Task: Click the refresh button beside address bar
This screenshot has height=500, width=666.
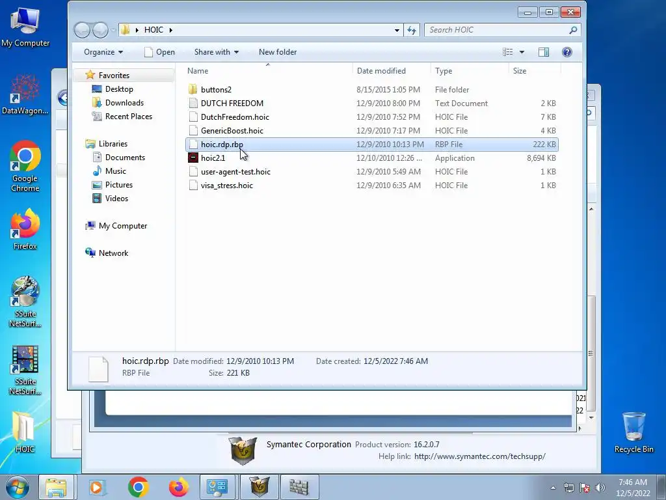Action: click(x=412, y=30)
